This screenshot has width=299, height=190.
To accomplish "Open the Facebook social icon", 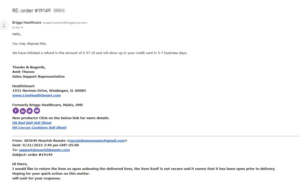I will point(16,111).
